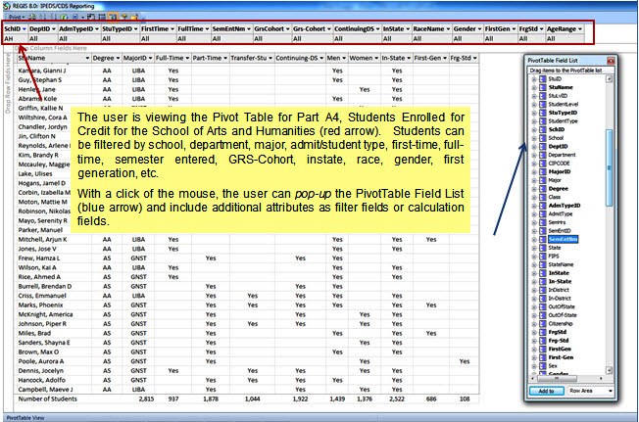Expand the Major node in Field List
This screenshot has width=639, height=422.
(x=534, y=180)
